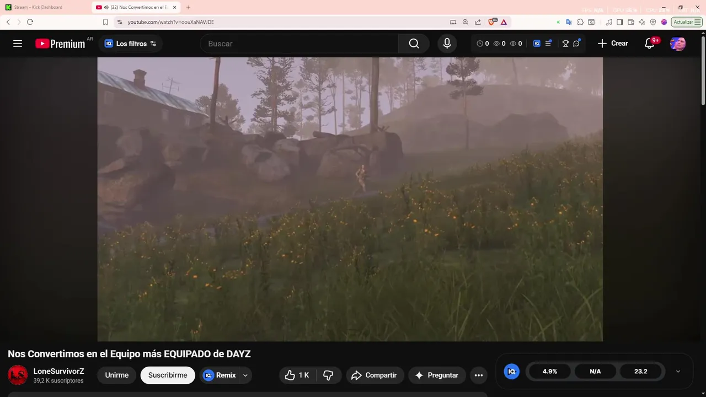Open the LoneSurvivorZ channel name link

(58, 371)
